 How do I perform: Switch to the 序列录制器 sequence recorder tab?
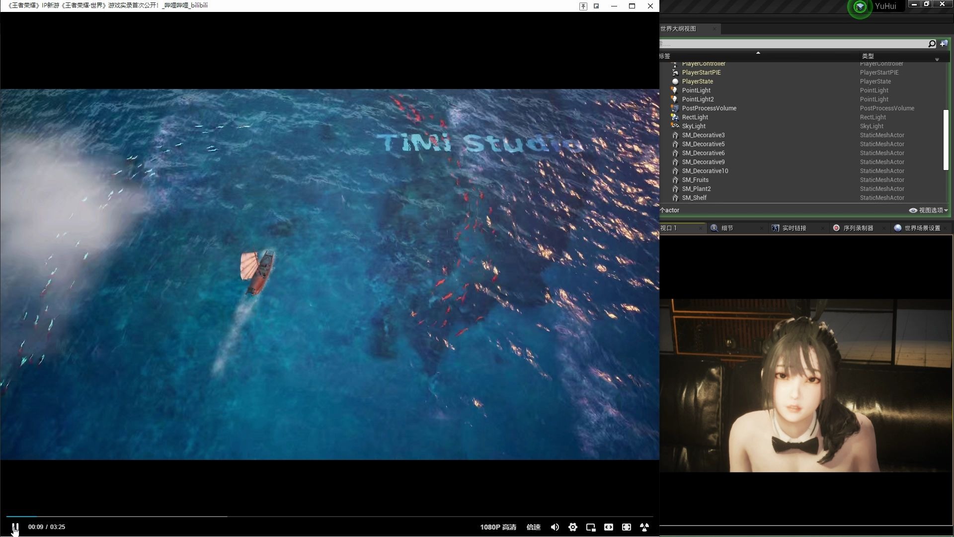858,228
